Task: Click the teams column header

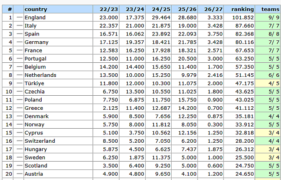Action: click(x=270, y=9)
